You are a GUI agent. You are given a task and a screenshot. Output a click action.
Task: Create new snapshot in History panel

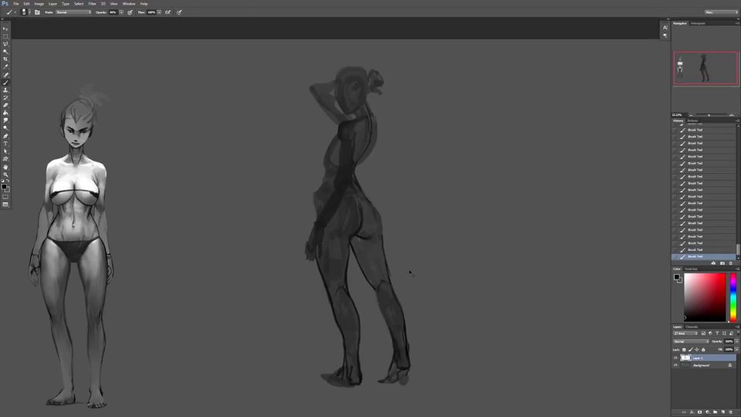click(722, 263)
